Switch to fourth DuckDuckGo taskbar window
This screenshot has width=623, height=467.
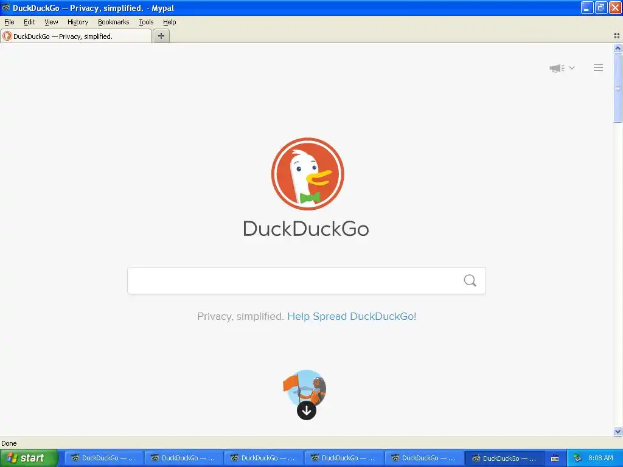pos(344,458)
